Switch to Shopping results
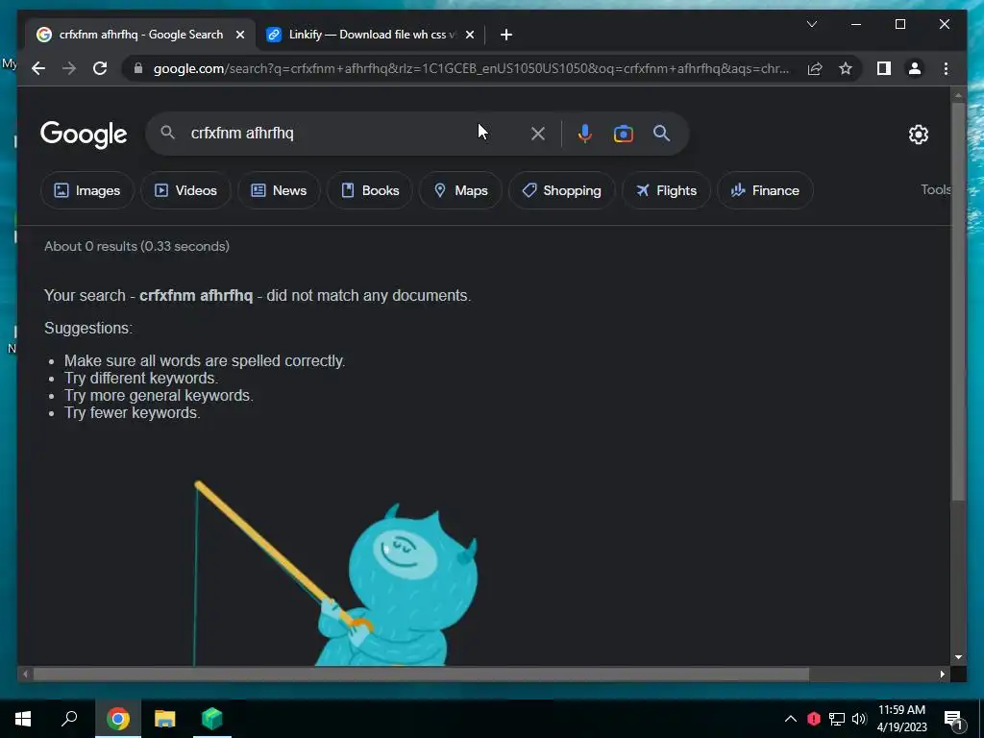The image size is (984, 738). point(561,190)
